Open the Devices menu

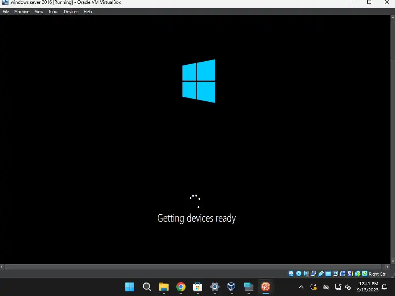pyautogui.click(x=71, y=12)
